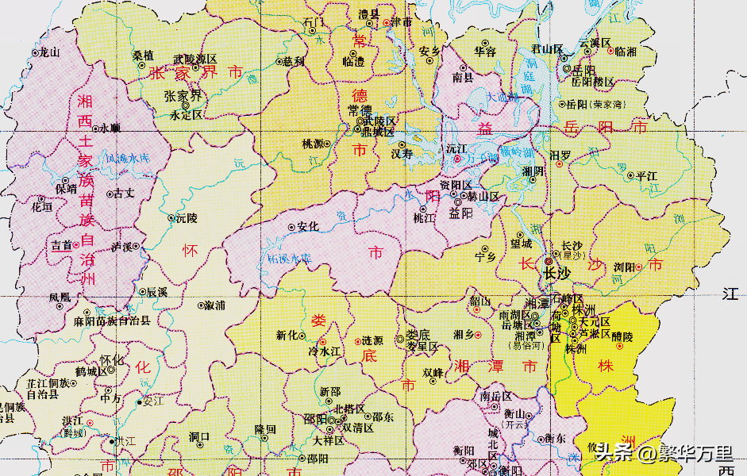Screen dimensions: 747x476
Task: Select the 桃源 label
Action: pos(313,144)
